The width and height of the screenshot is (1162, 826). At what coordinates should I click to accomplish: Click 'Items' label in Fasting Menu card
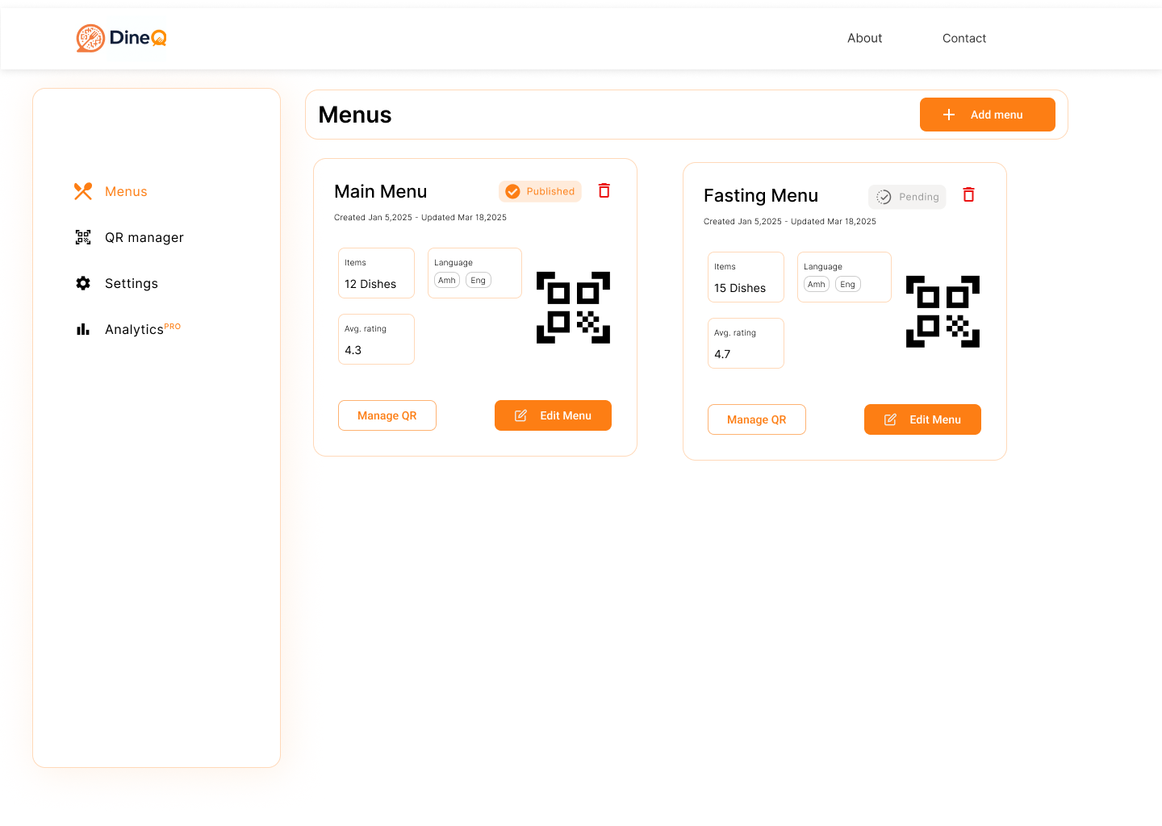[x=725, y=266]
